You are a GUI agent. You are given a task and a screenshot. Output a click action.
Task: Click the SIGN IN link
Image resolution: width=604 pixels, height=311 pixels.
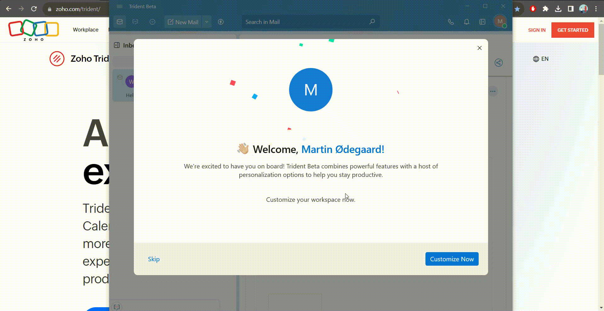pos(537,30)
